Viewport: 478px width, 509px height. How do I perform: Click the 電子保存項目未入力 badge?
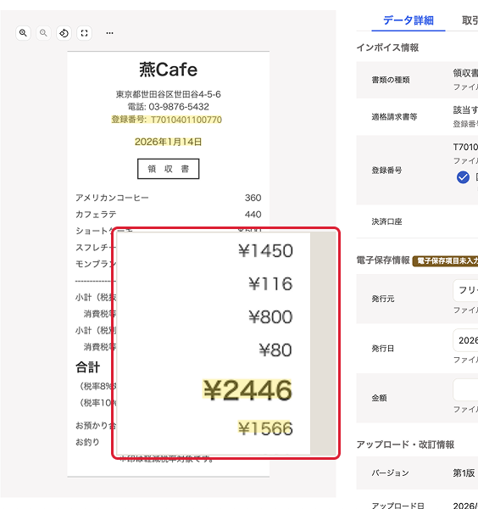[x=445, y=261]
